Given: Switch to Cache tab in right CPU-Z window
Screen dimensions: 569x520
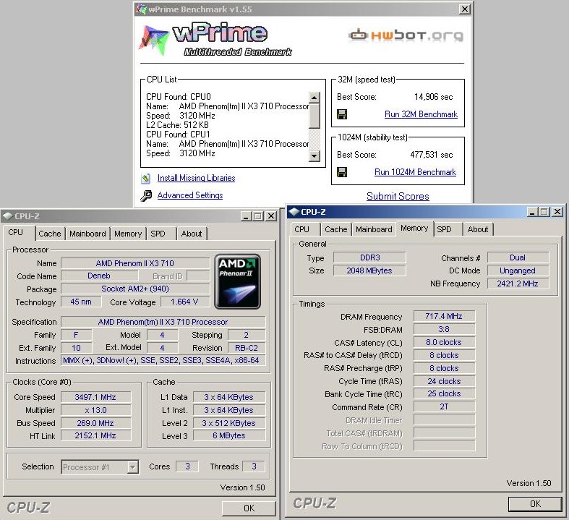Looking at the screenshot, I should [x=336, y=229].
